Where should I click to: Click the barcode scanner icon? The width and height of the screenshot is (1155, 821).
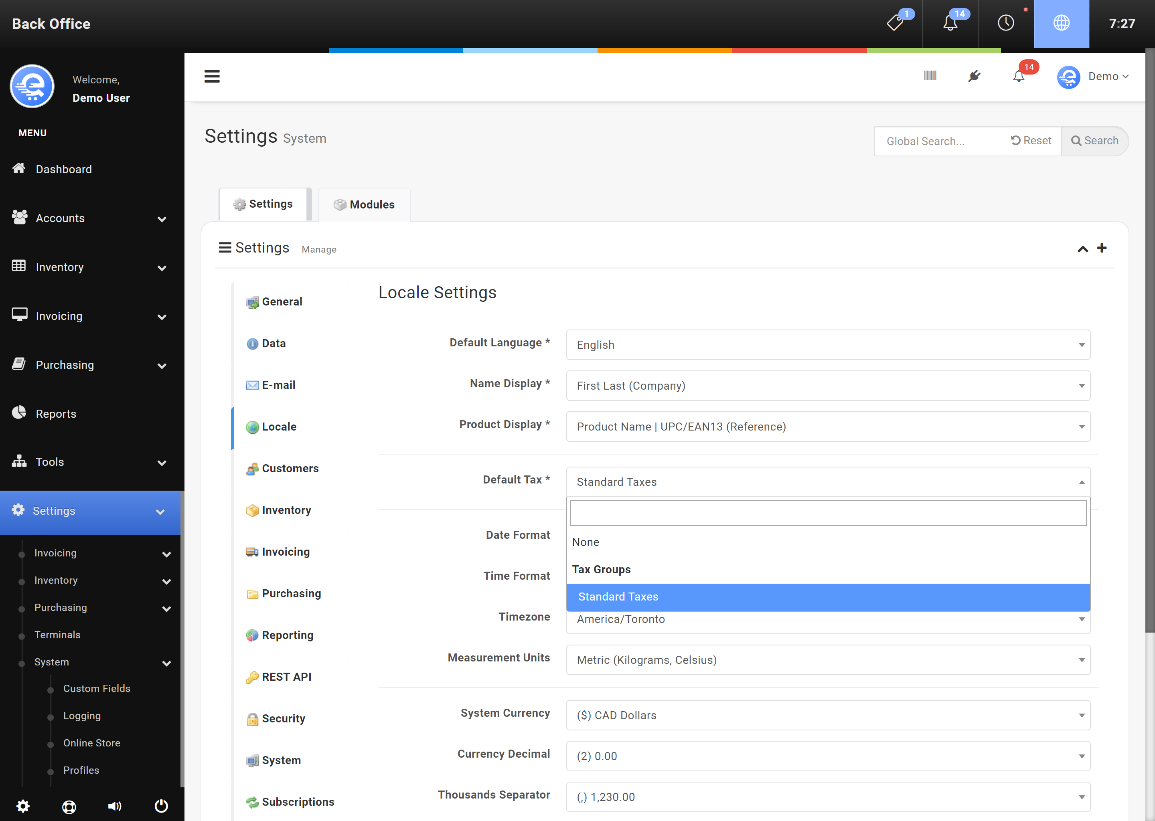coord(930,76)
